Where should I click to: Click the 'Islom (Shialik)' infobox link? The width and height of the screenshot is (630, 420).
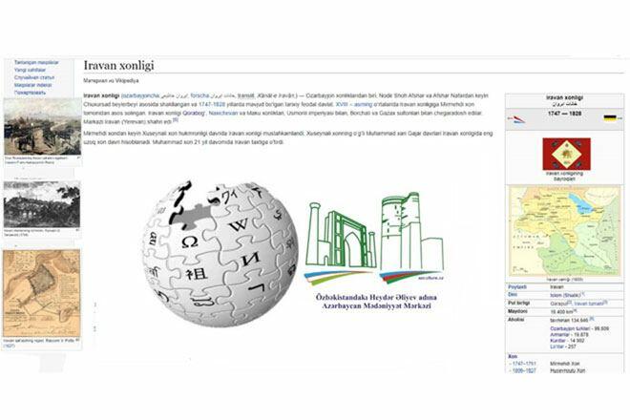click(x=566, y=295)
